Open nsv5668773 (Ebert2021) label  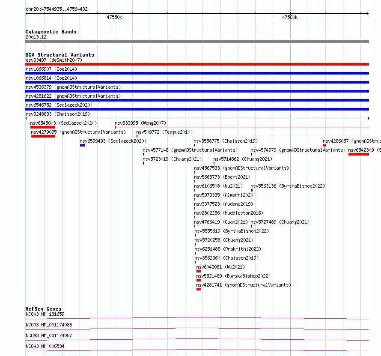(222, 177)
